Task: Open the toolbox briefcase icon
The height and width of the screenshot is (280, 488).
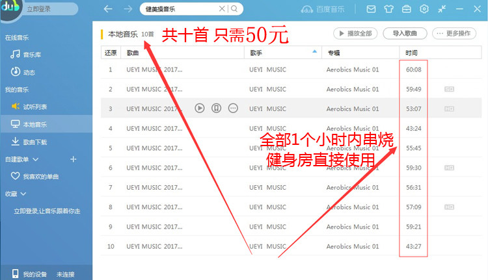Action: (407, 9)
